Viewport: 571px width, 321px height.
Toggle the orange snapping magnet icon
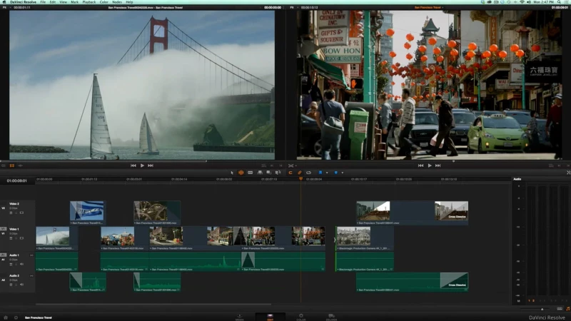(290, 172)
